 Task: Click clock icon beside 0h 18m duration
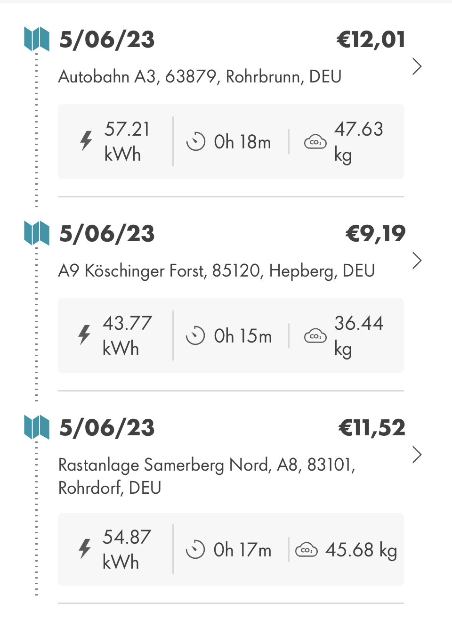(x=196, y=141)
